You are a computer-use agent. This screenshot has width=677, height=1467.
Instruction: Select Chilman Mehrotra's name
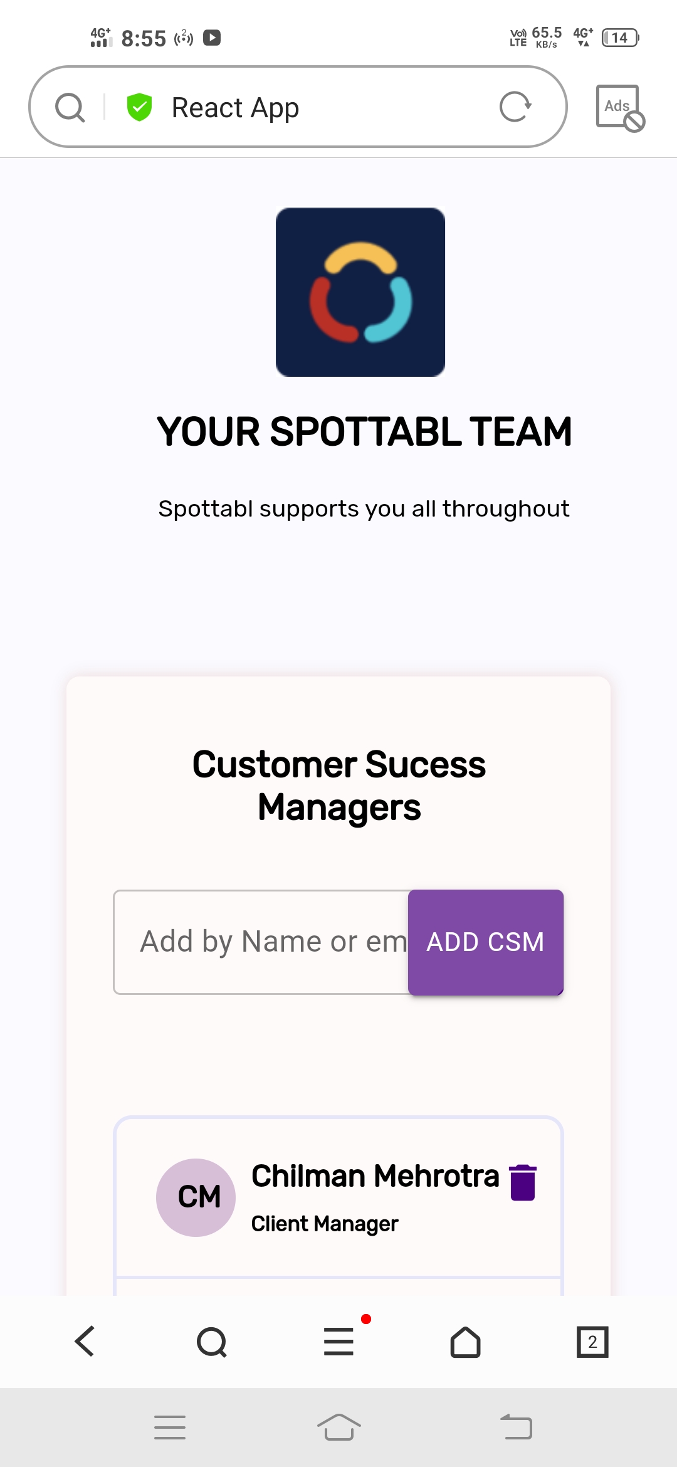pyautogui.click(x=375, y=1177)
